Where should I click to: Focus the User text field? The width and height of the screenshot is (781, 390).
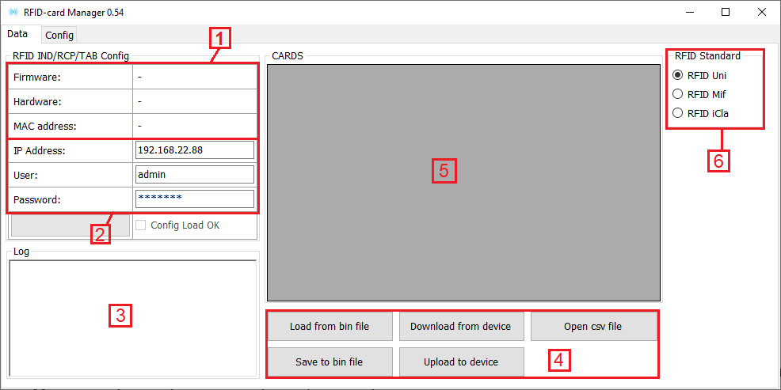[x=194, y=175]
